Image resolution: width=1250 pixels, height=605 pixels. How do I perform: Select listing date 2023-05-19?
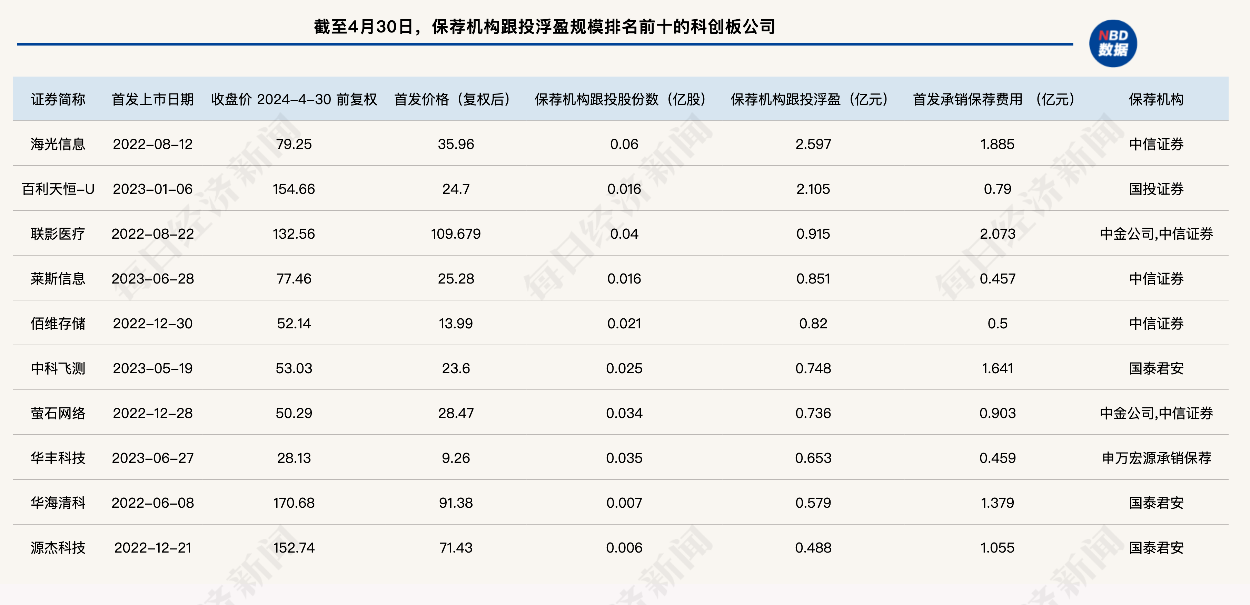[x=152, y=368]
